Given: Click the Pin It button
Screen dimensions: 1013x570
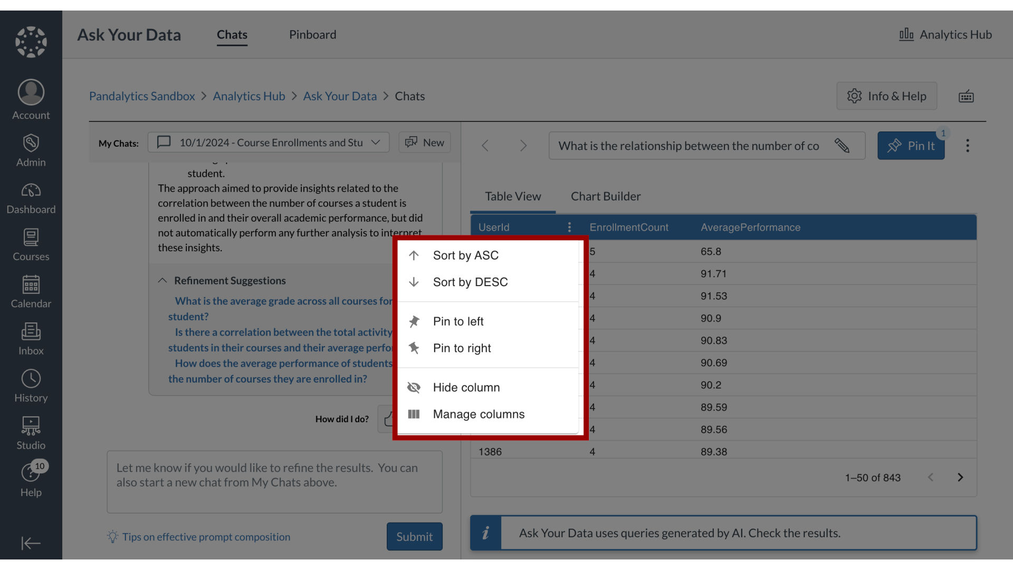Looking at the screenshot, I should point(911,146).
